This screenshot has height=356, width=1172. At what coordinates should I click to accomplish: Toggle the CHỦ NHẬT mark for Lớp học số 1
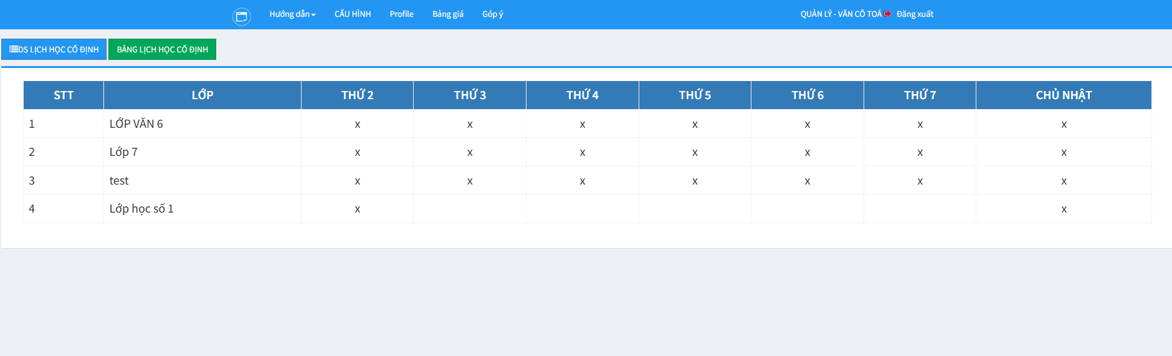(1064, 209)
